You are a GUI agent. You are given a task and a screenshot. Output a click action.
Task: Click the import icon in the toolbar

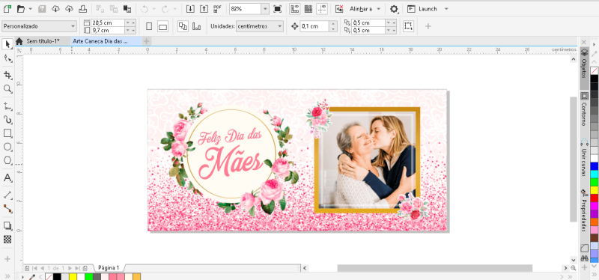[x=190, y=8]
